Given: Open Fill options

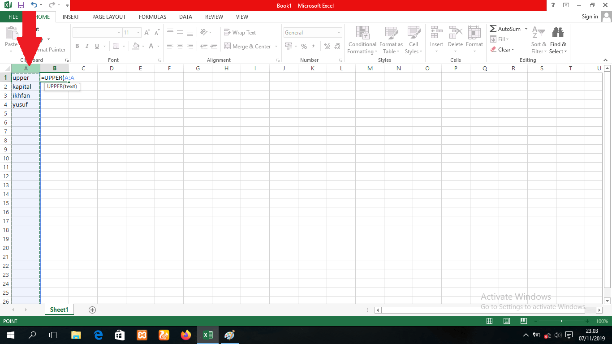Looking at the screenshot, I should tap(500, 39).
